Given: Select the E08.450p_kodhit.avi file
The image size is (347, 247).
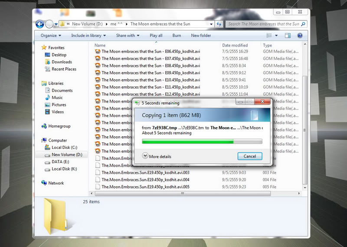Looking at the screenshot, I should [x=151, y=66].
